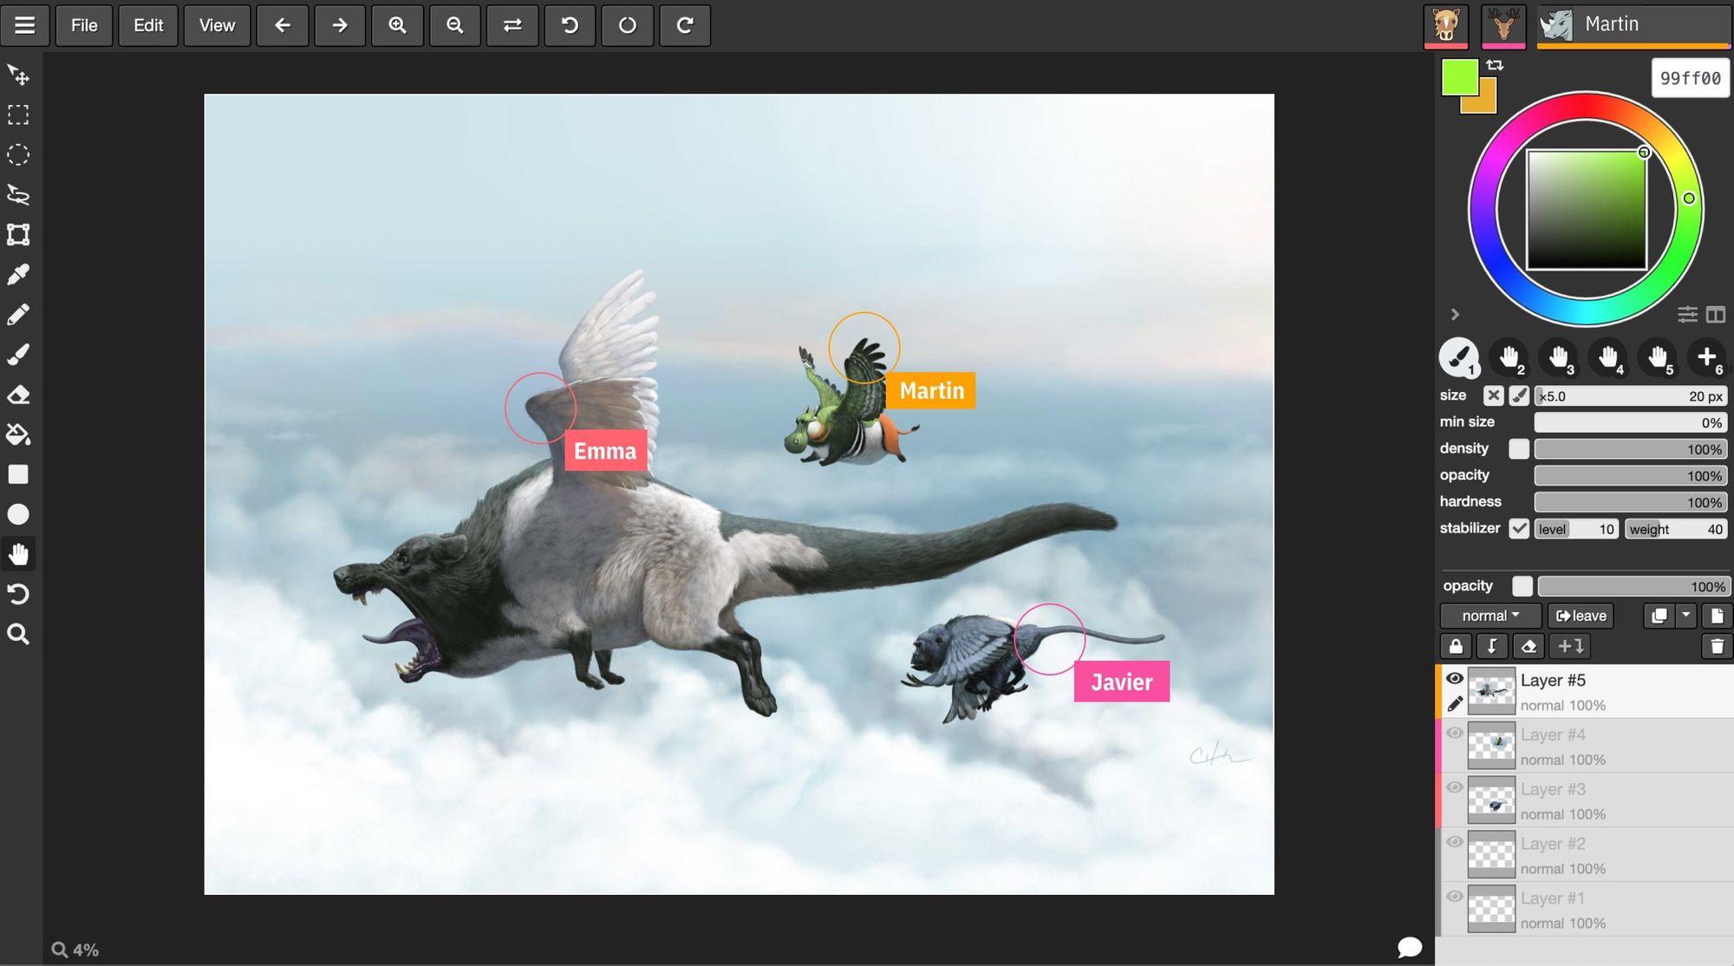Select the eraser tool

tap(18, 395)
